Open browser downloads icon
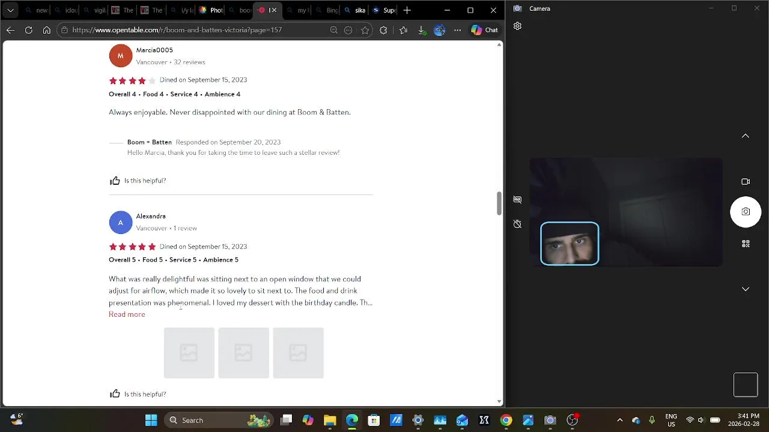This screenshot has height=432, width=769. tap(421, 30)
